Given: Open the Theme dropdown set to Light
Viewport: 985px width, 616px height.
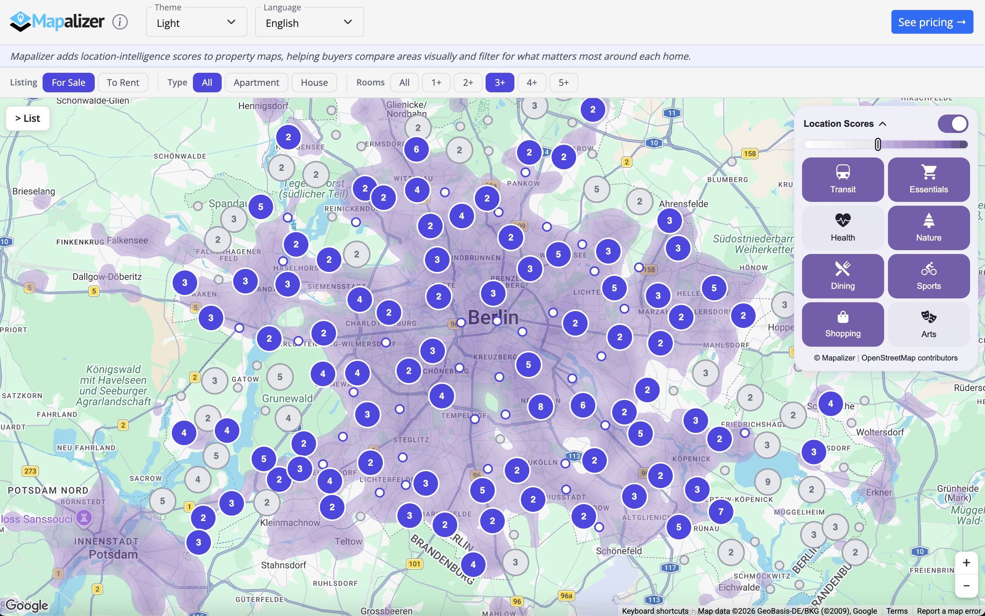Looking at the screenshot, I should pos(197,22).
